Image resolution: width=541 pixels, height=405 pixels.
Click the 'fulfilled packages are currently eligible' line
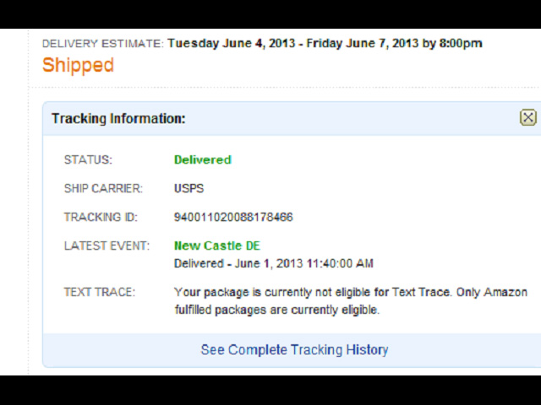(x=276, y=310)
